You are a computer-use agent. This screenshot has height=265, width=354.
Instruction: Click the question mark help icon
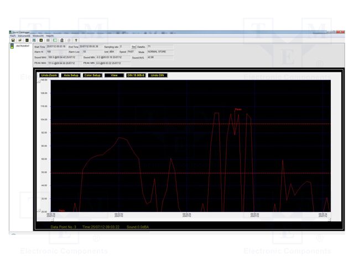coord(76,40)
